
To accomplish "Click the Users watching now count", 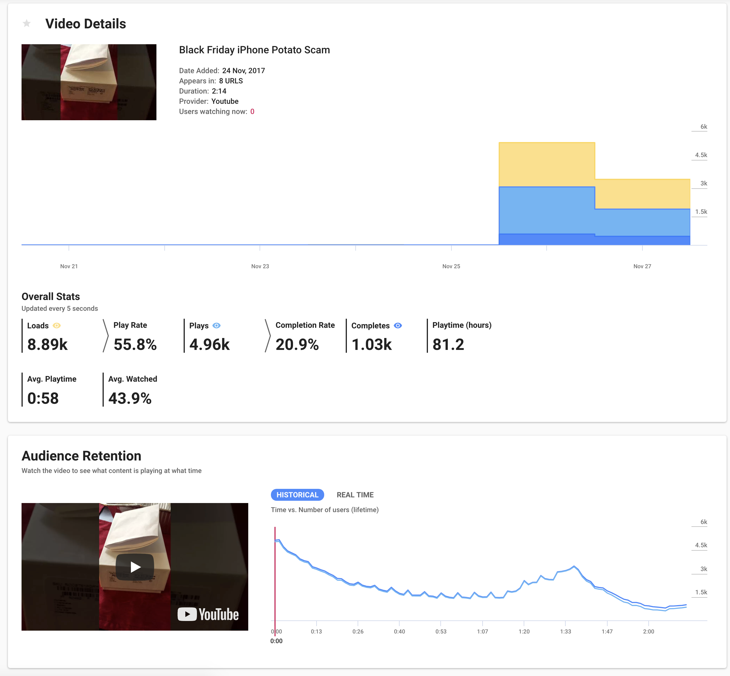I will click(x=252, y=111).
